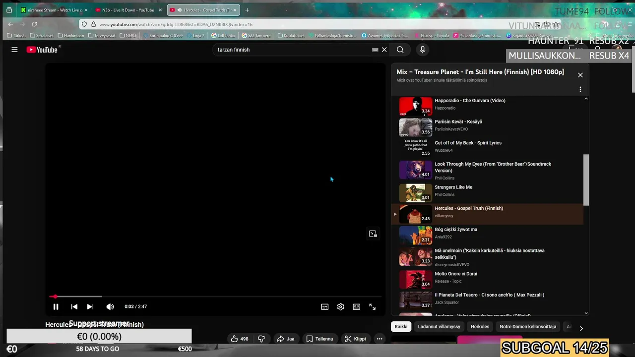Save the video with Tallenna
Screen dimensions: 635x357
(x=319, y=339)
